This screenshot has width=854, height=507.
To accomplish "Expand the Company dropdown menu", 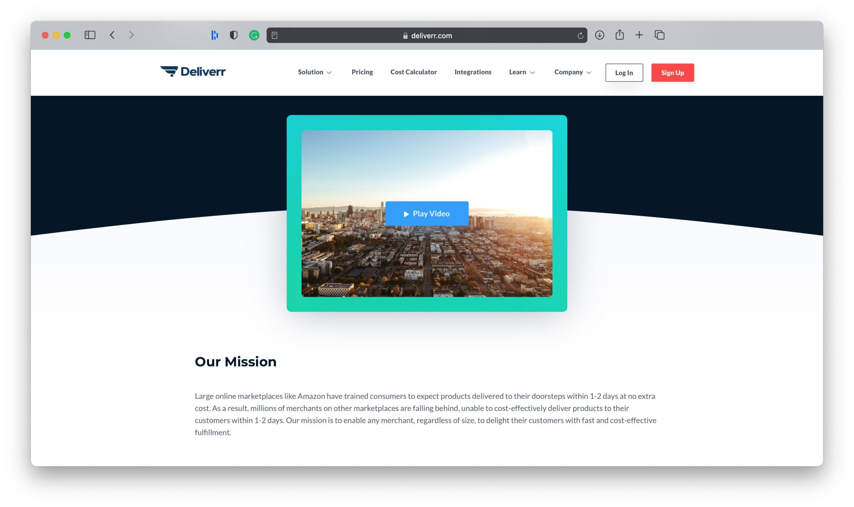I will (x=572, y=72).
